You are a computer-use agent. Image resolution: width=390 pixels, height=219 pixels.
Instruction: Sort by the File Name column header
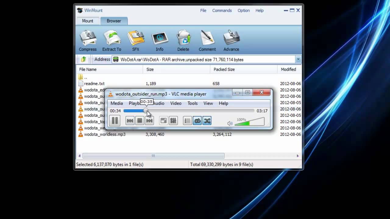pyautogui.click(x=109, y=69)
